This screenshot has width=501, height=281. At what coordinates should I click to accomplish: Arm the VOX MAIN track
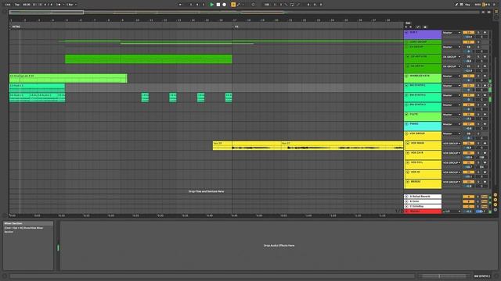coord(485,143)
